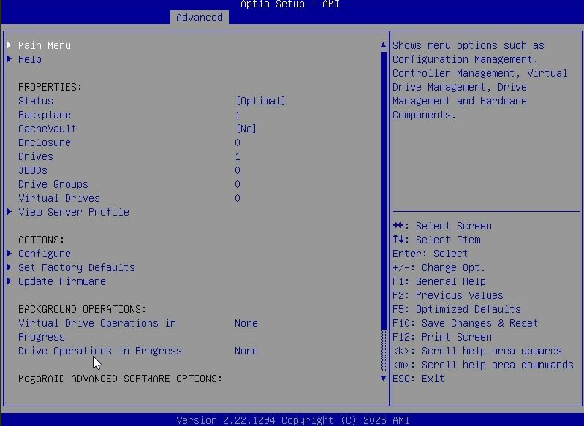This screenshot has height=426, width=584.
Task: Click the scroll-down arrow of the list
Action: [x=383, y=379]
